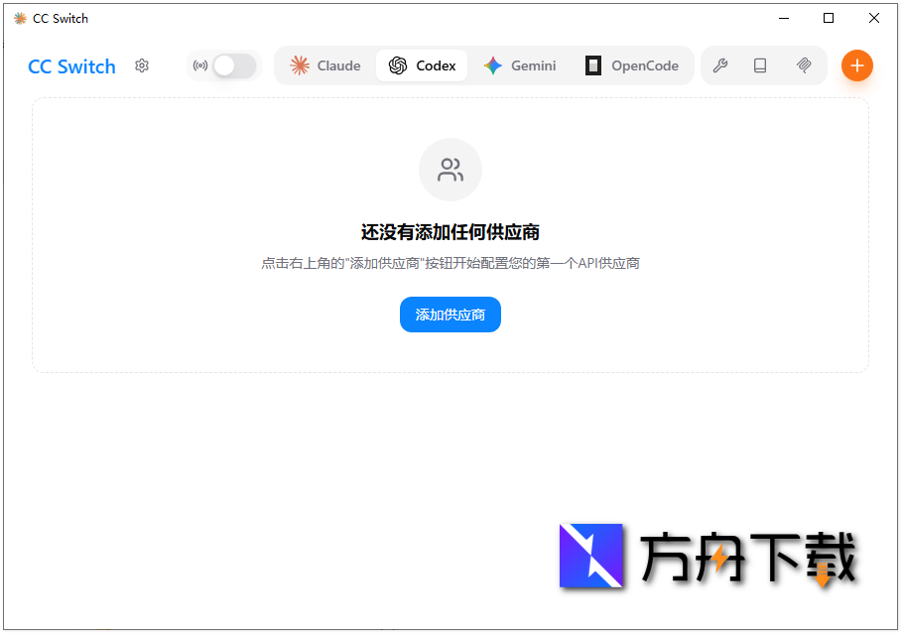Image resolution: width=902 pixels, height=634 pixels.
Task: Switch to the Claude tab
Action: click(324, 65)
